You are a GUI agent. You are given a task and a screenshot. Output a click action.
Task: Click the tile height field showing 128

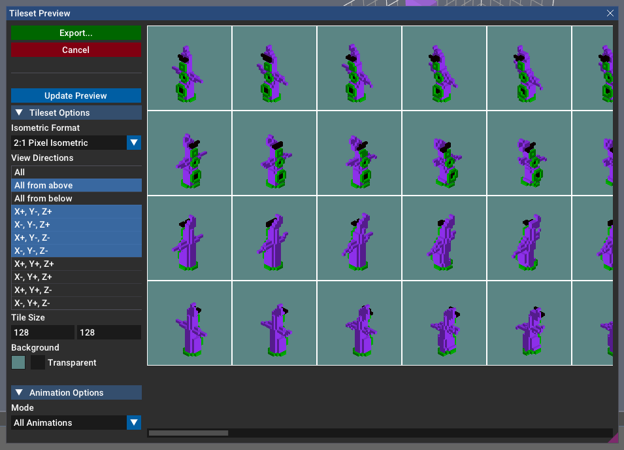[x=109, y=332]
